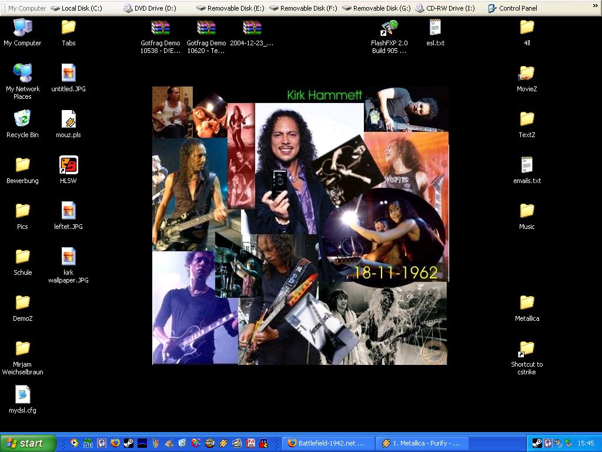Image resolution: width=602 pixels, height=452 pixels.
Task: Open CD-RW Drive (I:) from toolbar
Action: [446, 8]
